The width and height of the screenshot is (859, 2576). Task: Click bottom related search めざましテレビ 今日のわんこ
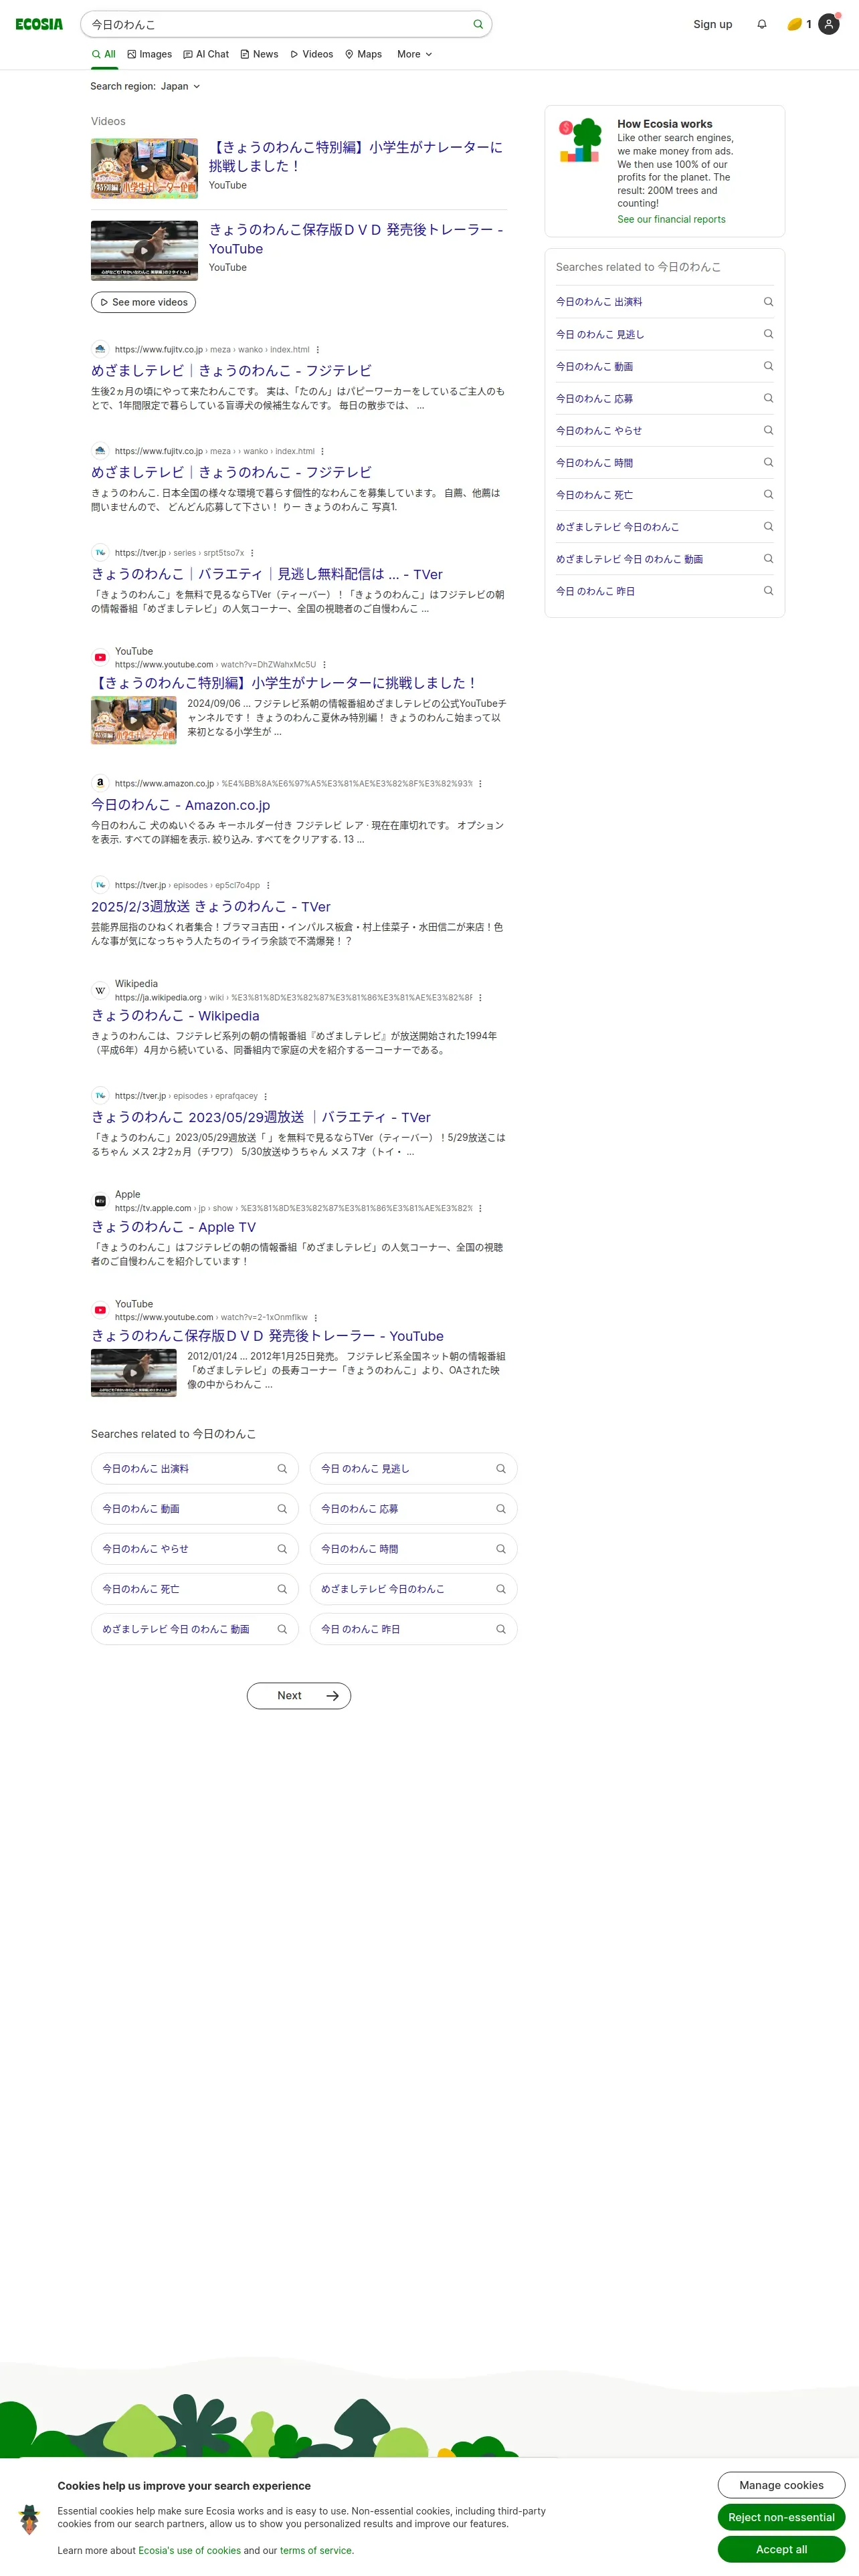[x=413, y=1589]
